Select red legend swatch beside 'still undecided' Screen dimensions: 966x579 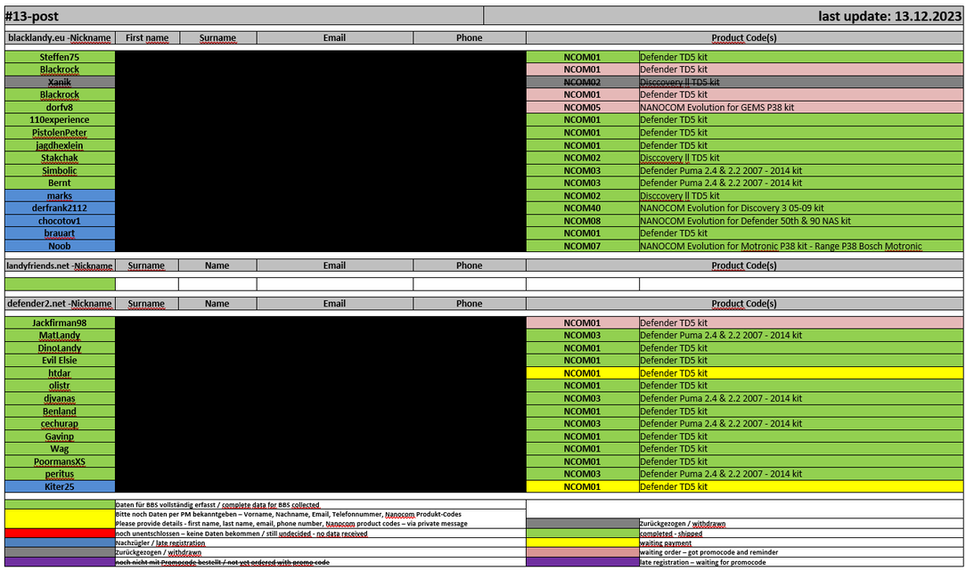pyautogui.click(x=60, y=534)
